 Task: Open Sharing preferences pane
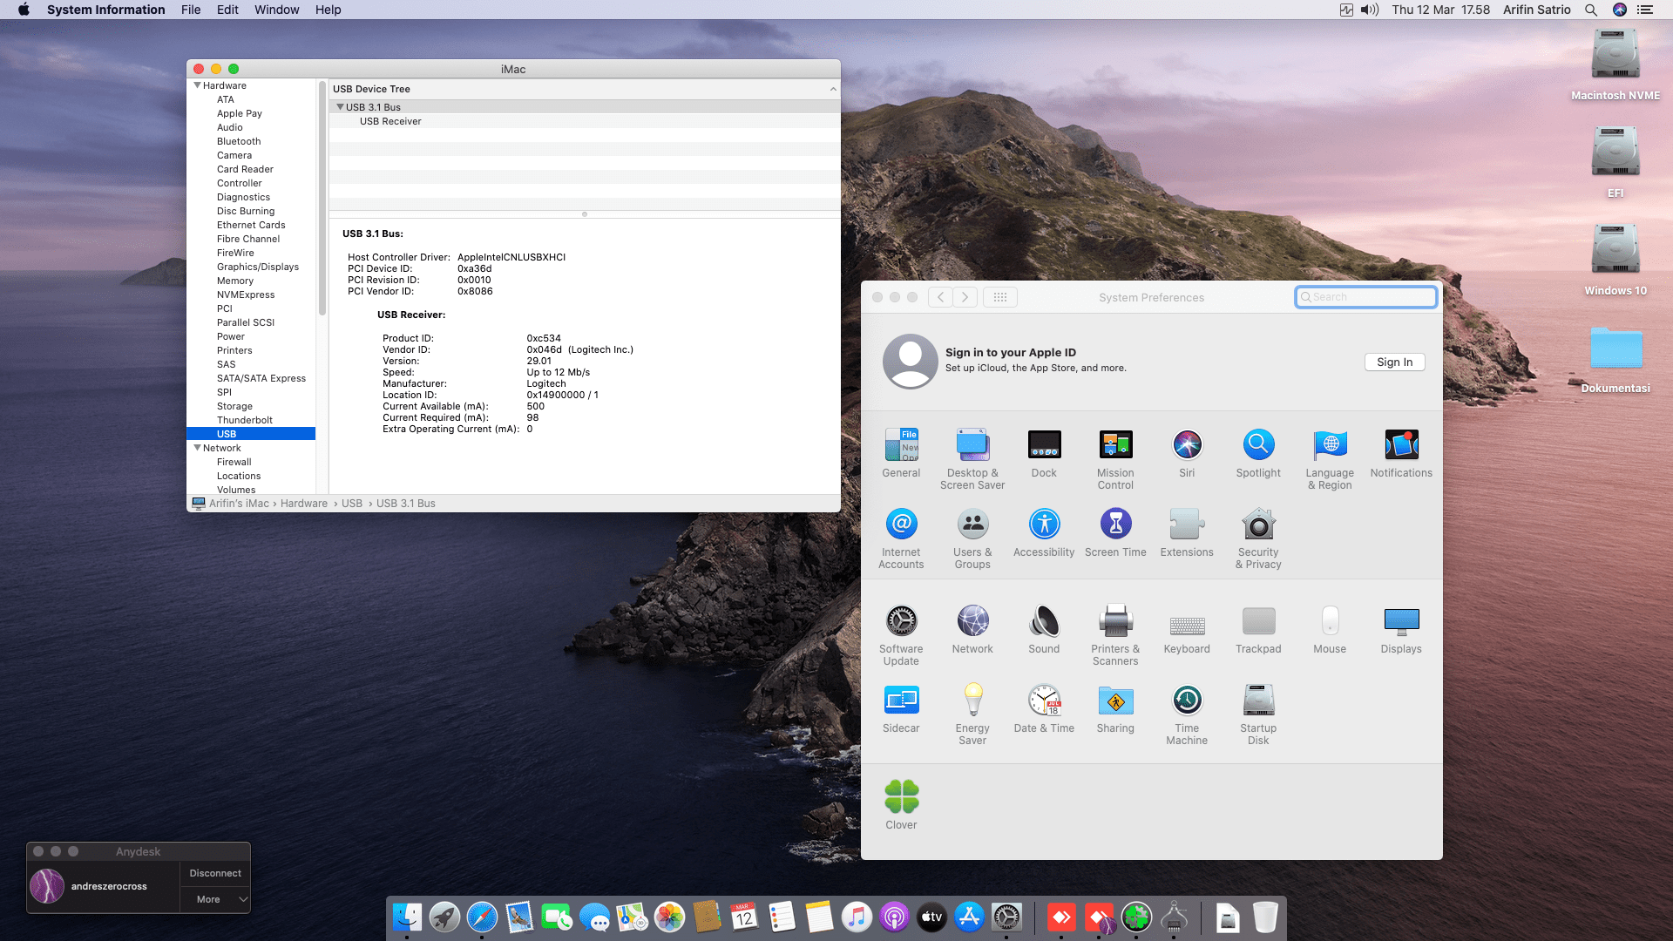(x=1115, y=708)
